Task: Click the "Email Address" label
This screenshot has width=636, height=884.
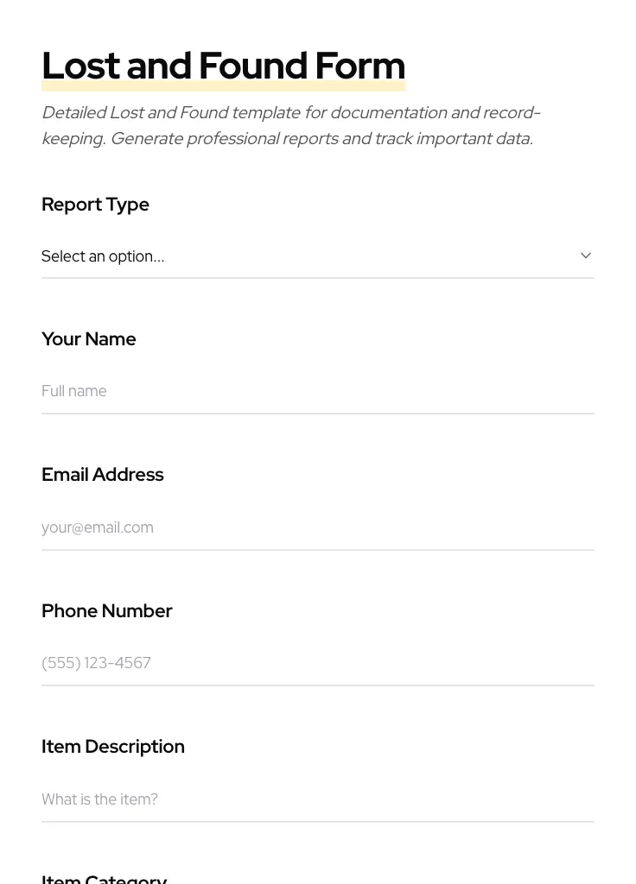Action: (x=102, y=475)
